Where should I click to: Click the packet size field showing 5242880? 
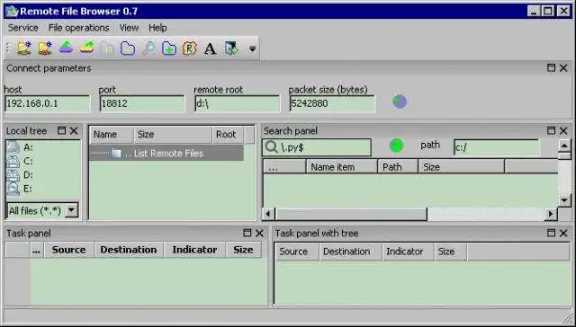[332, 103]
